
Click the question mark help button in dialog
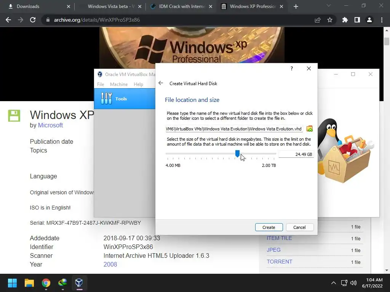pos(291,68)
